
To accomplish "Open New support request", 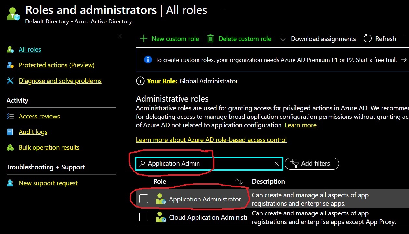I will [48, 183].
